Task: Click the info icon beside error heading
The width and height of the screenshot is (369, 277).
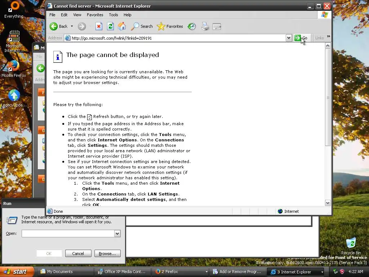Action: (58, 57)
